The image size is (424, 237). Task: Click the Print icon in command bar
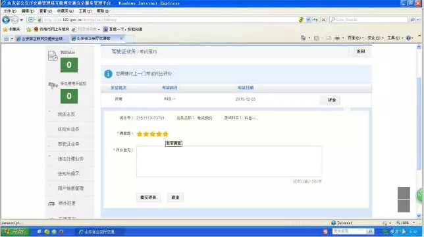click(337, 38)
